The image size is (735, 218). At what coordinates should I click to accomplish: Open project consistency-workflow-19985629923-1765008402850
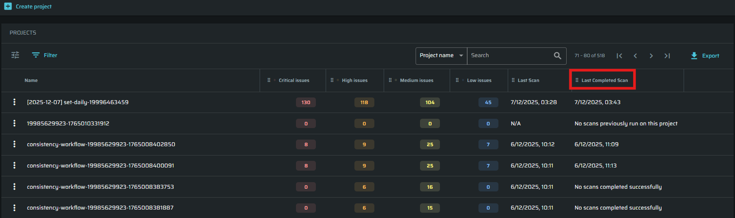101,144
